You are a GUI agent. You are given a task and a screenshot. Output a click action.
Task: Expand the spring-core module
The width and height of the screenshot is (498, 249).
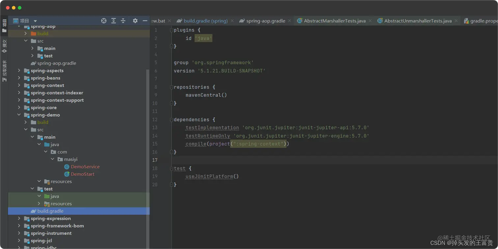(19, 108)
